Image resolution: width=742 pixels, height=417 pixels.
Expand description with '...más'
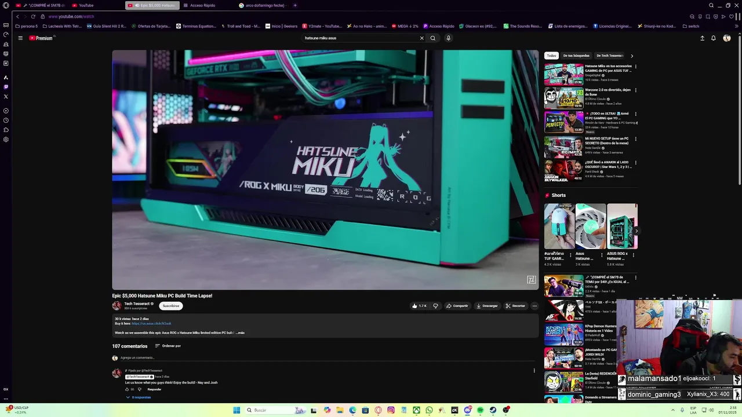(x=240, y=333)
